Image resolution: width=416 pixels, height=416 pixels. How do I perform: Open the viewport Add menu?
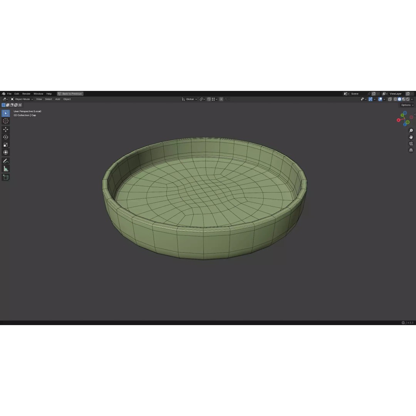click(x=57, y=99)
